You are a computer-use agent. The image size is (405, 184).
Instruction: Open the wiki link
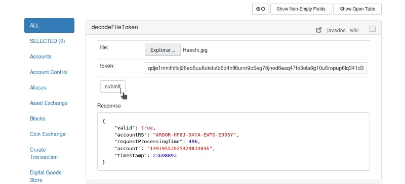(x=354, y=30)
